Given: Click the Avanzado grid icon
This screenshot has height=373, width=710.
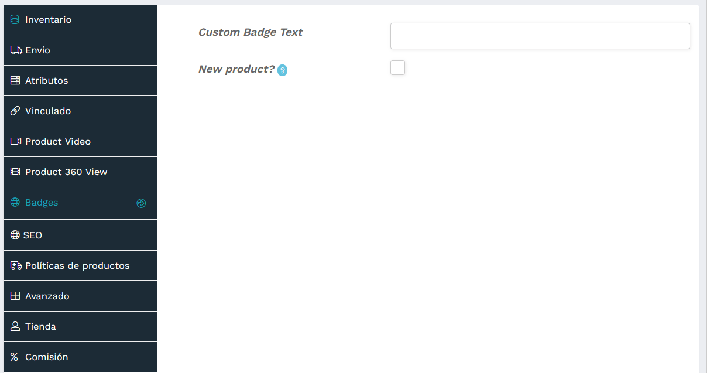Looking at the screenshot, I should point(15,296).
